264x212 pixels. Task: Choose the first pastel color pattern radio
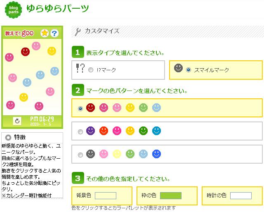click(80, 108)
